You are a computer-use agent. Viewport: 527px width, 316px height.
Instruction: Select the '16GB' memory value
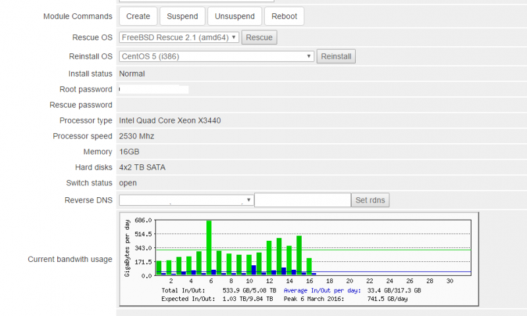point(129,152)
